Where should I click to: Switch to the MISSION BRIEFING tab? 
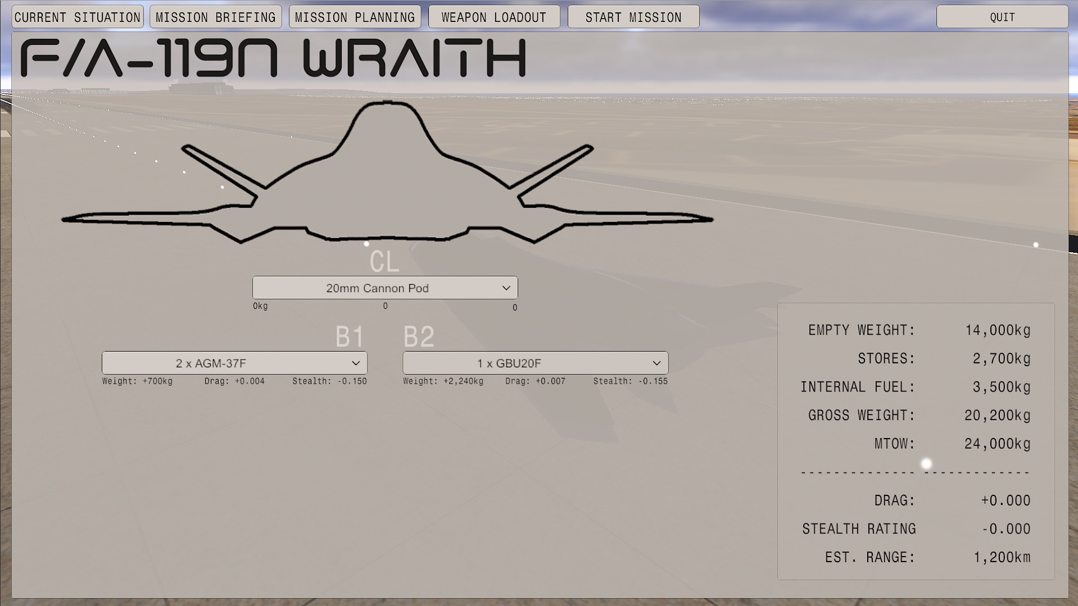coord(215,16)
